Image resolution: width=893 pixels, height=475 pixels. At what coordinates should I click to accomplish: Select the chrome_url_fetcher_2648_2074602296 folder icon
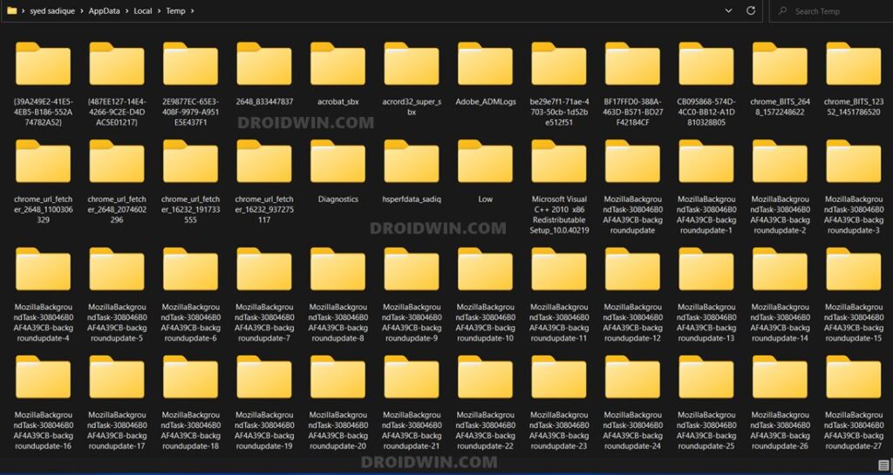click(117, 161)
